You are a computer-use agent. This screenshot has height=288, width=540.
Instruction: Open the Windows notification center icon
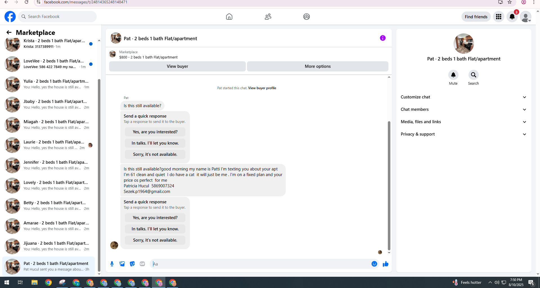(x=531, y=282)
